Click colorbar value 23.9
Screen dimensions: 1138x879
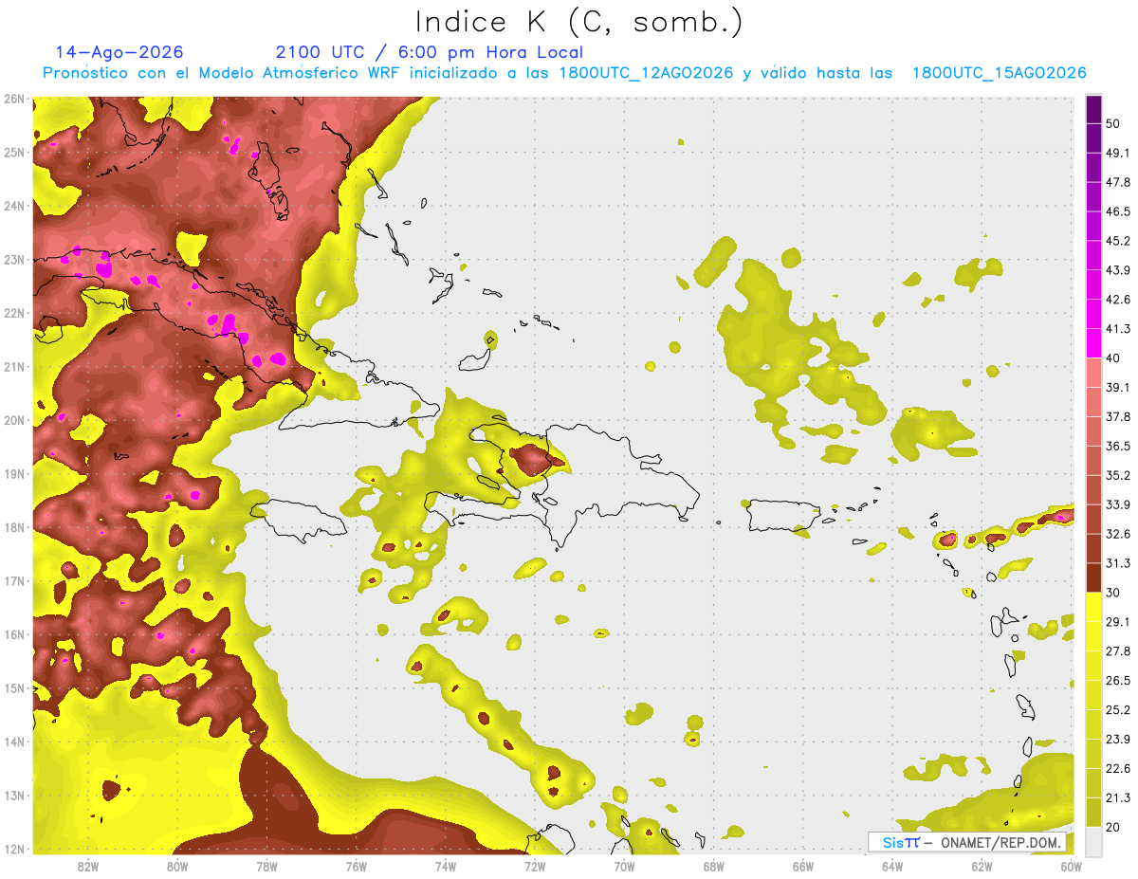tap(1117, 740)
